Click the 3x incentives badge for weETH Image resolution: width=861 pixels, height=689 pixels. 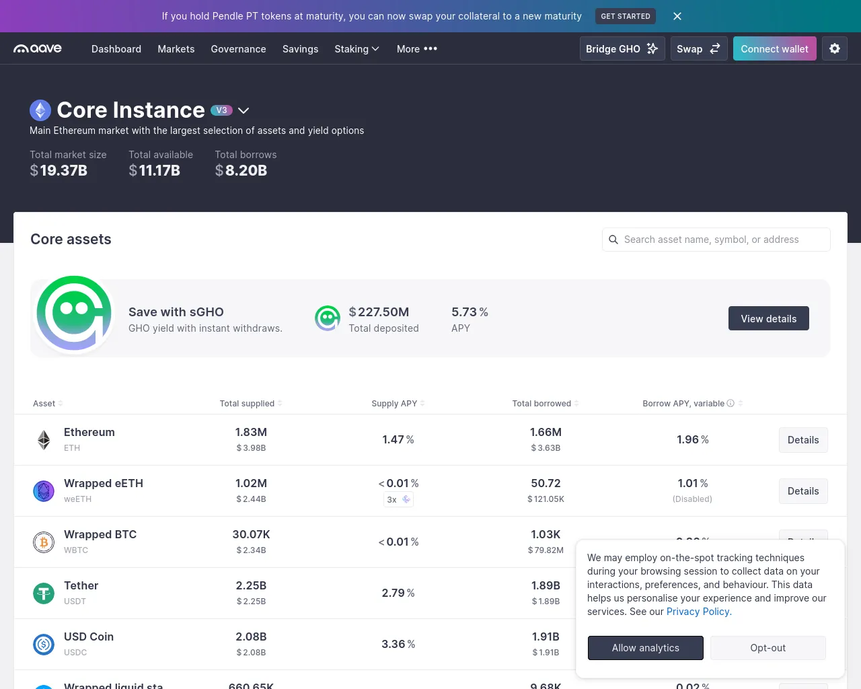pos(398,499)
